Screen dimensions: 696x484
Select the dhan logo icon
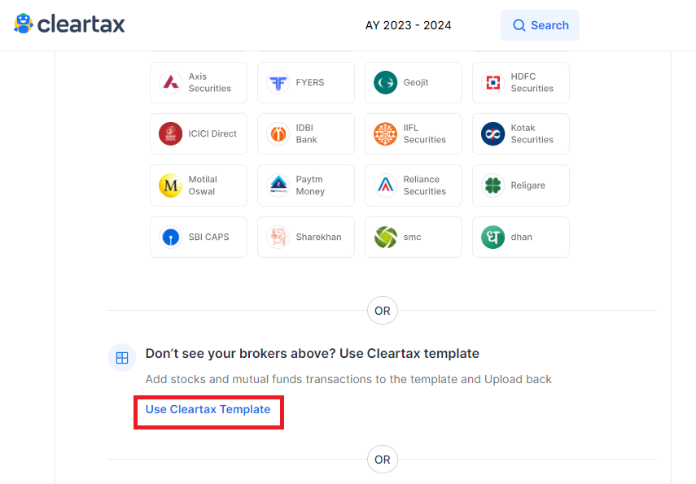(x=493, y=238)
